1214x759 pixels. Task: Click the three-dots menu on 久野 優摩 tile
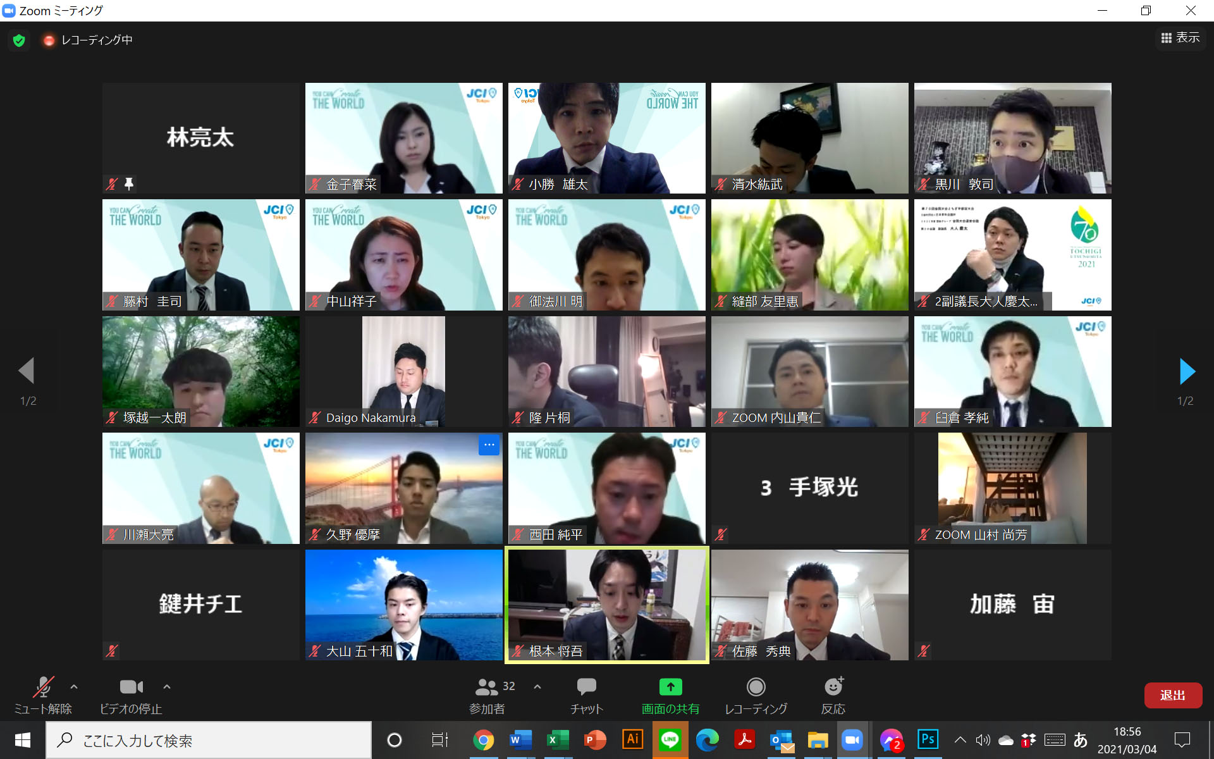coord(489,445)
